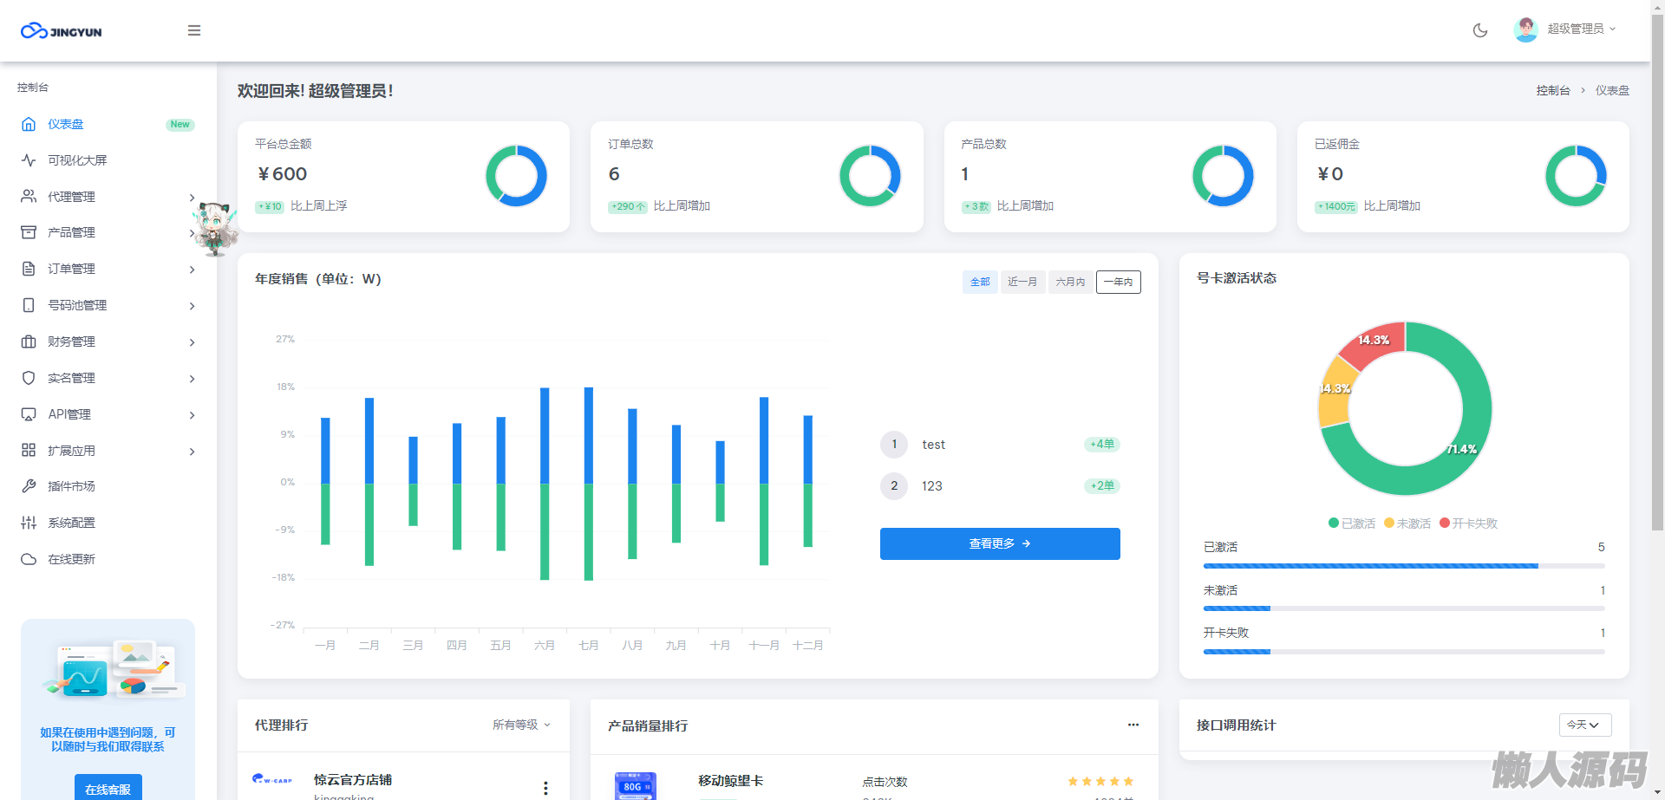Click the hamburger menu collapse icon
The width and height of the screenshot is (1665, 800).
pyautogui.click(x=194, y=30)
